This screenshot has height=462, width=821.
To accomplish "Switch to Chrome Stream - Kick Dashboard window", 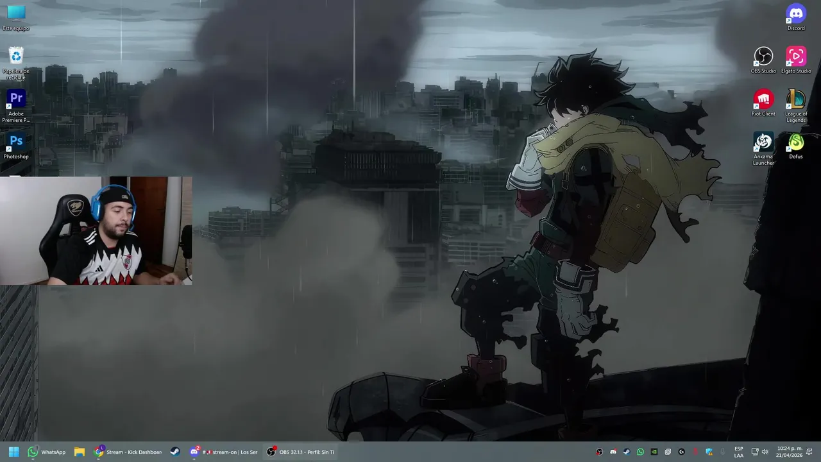I will click(128, 452).
